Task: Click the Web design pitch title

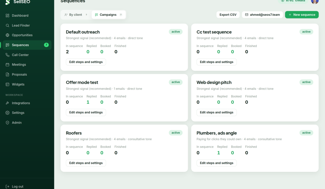Action: [214, 83]
